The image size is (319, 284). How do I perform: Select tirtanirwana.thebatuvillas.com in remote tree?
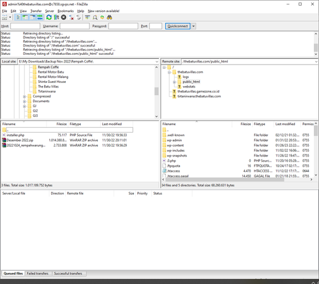[199, 96]
